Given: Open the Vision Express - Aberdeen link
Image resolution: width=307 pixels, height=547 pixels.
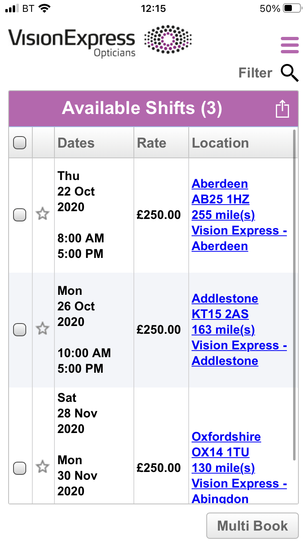Looking at the screenshot, I should click(x=239, y=238).
